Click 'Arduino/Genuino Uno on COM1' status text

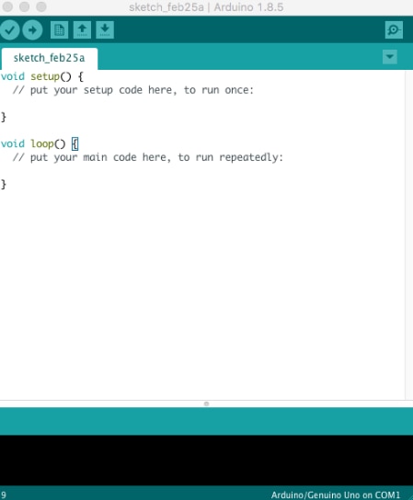(x=336, y=494)
